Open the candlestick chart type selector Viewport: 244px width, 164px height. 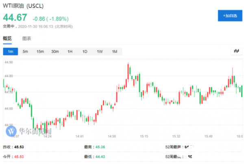pos(236,51)
